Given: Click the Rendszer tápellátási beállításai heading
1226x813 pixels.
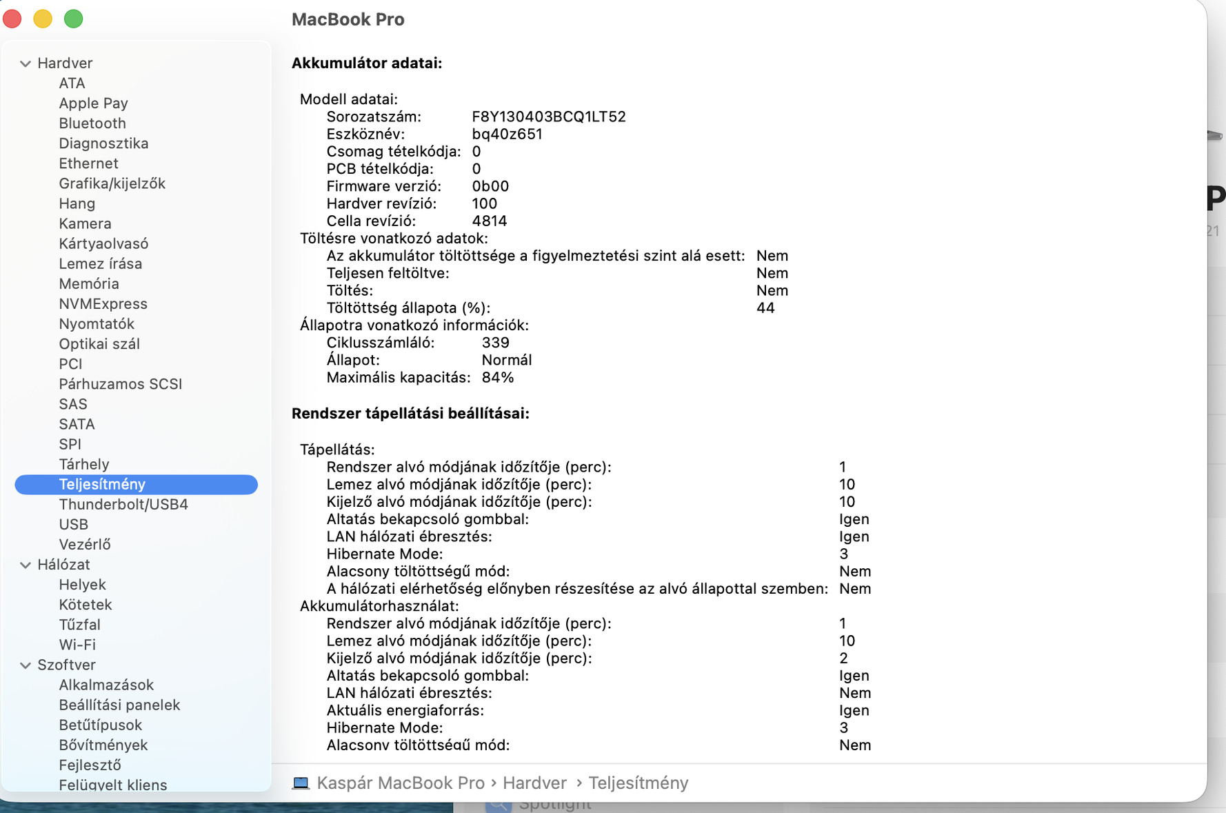Looking at the screenshot, I should coord(410,414).
